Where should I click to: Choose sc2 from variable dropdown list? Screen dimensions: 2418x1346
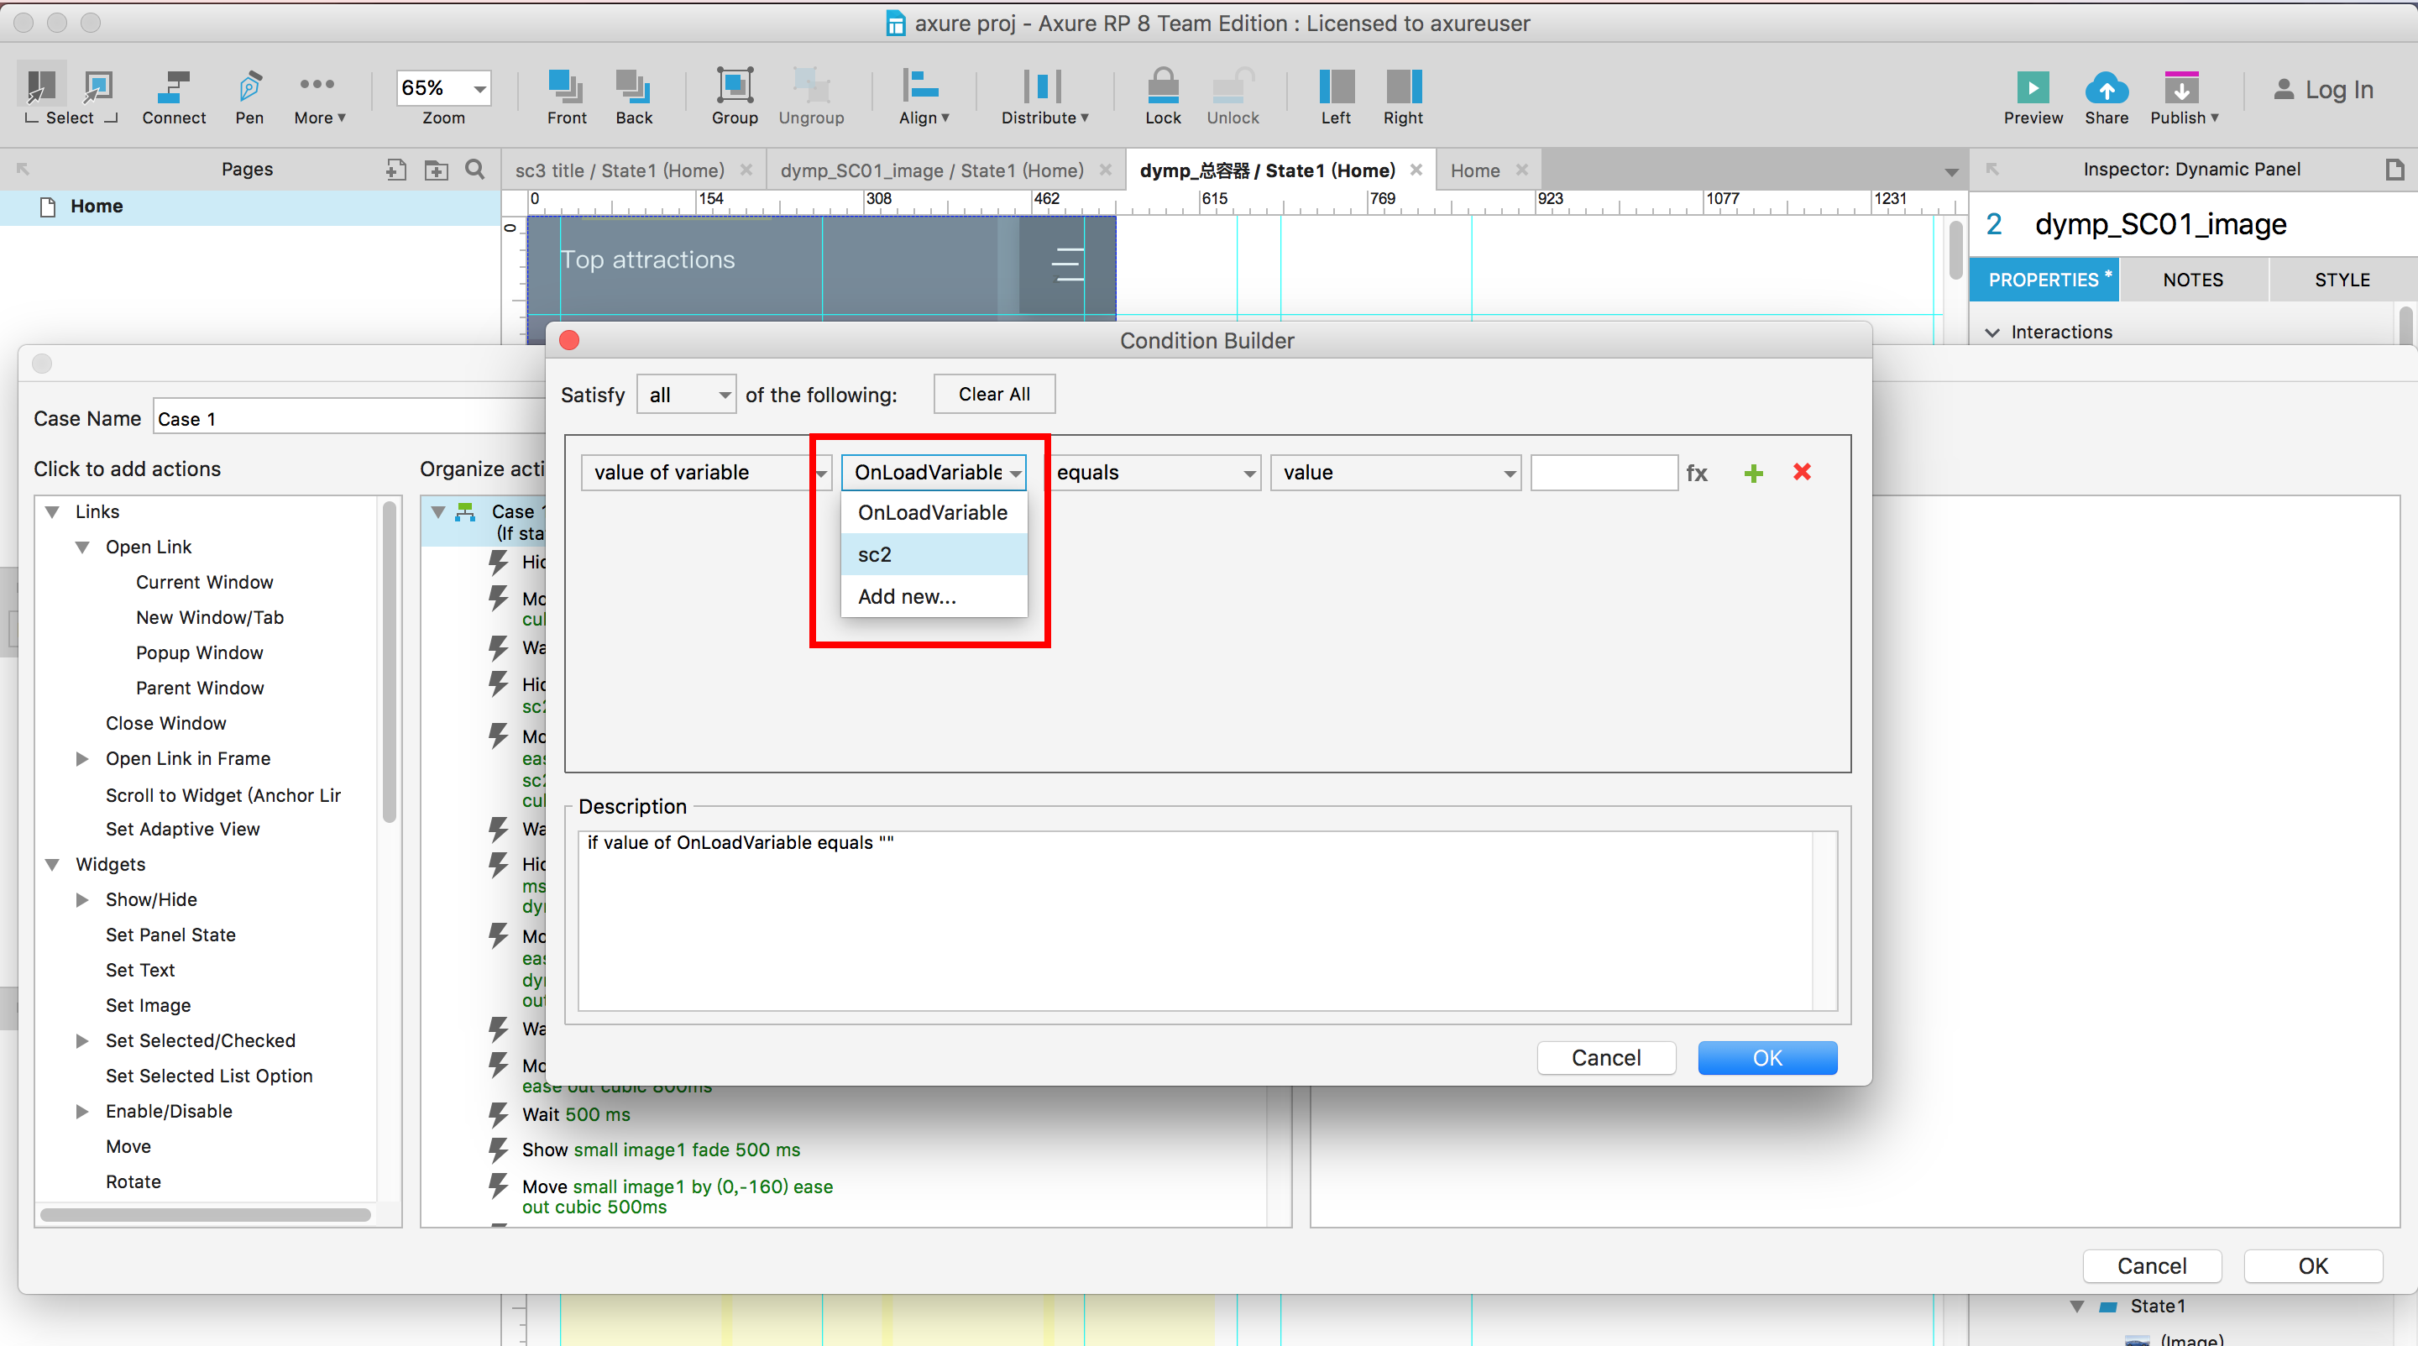click(875, 555)
